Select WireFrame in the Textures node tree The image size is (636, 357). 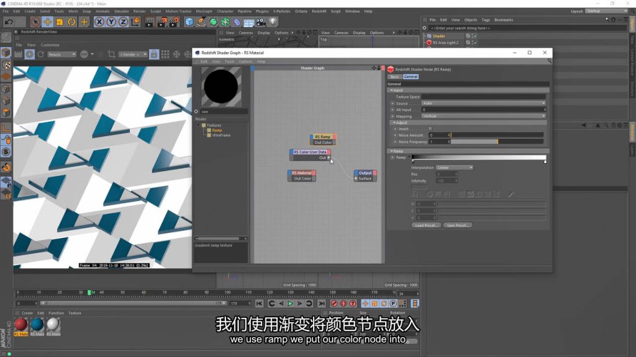click(x=222, y=135)
